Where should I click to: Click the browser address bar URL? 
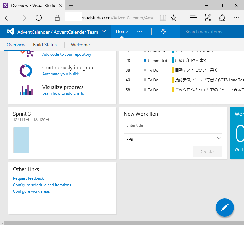coord(110,18)
